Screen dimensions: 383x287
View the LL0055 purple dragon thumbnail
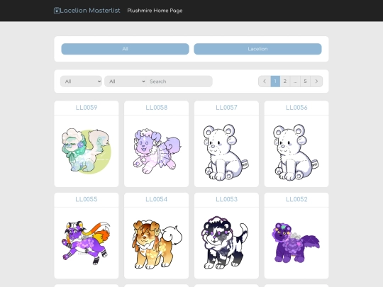[86, 243]
